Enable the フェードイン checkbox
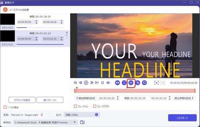 75,106
